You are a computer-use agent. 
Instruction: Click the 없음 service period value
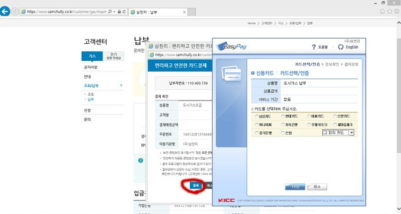[x=287, y=99]
